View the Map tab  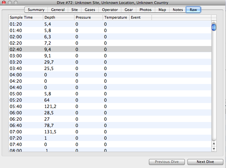point(162,10)
